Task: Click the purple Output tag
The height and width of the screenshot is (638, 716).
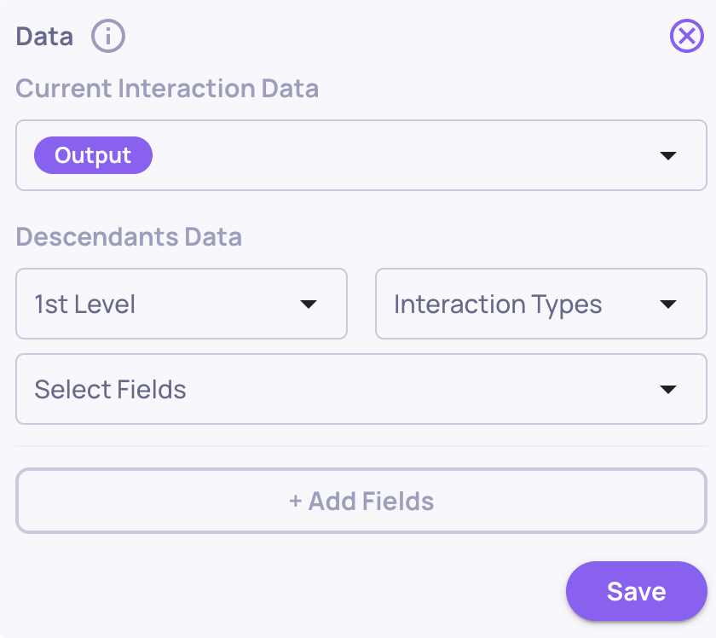Action: click(93, 156)
